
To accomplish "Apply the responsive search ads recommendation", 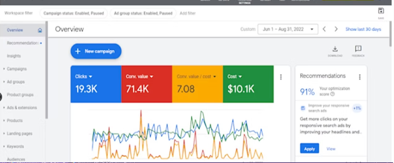I will pos(309,149).
